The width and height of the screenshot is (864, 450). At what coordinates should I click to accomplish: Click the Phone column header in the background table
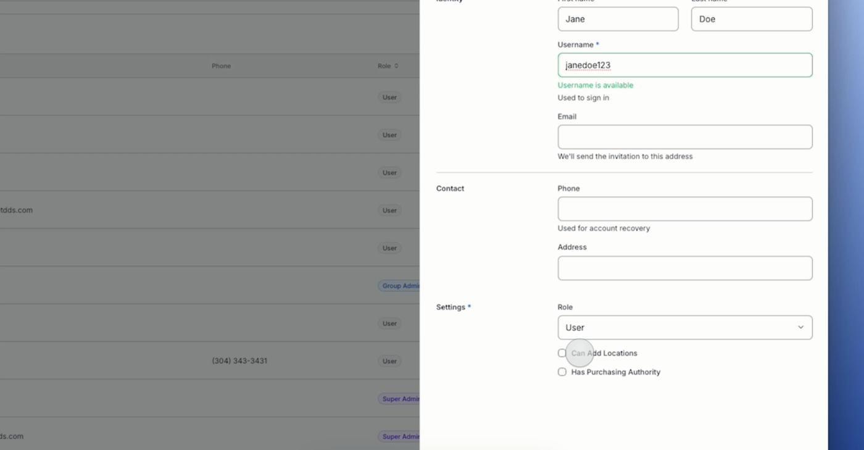[221, 66]
